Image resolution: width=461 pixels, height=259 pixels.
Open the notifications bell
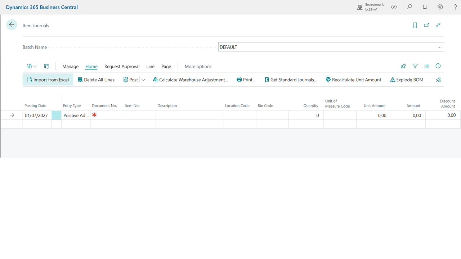(425, 7)
